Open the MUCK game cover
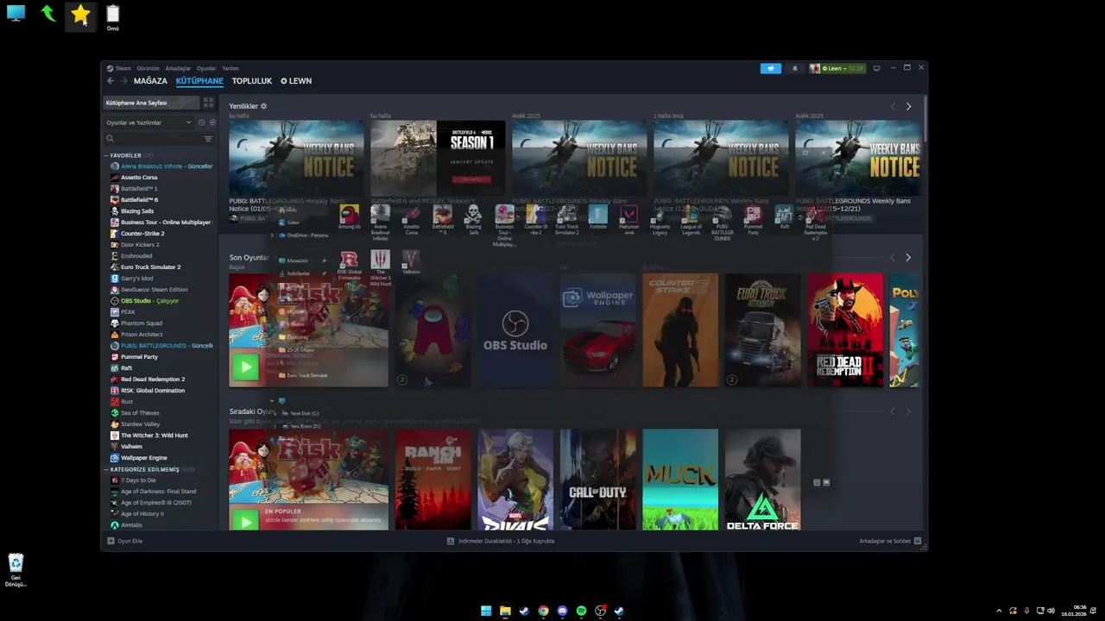 [680, 480]
